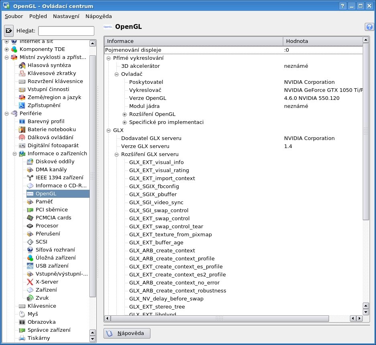
Task: Select the Klávesnice entry in the tree
Action: coord(42,306)
